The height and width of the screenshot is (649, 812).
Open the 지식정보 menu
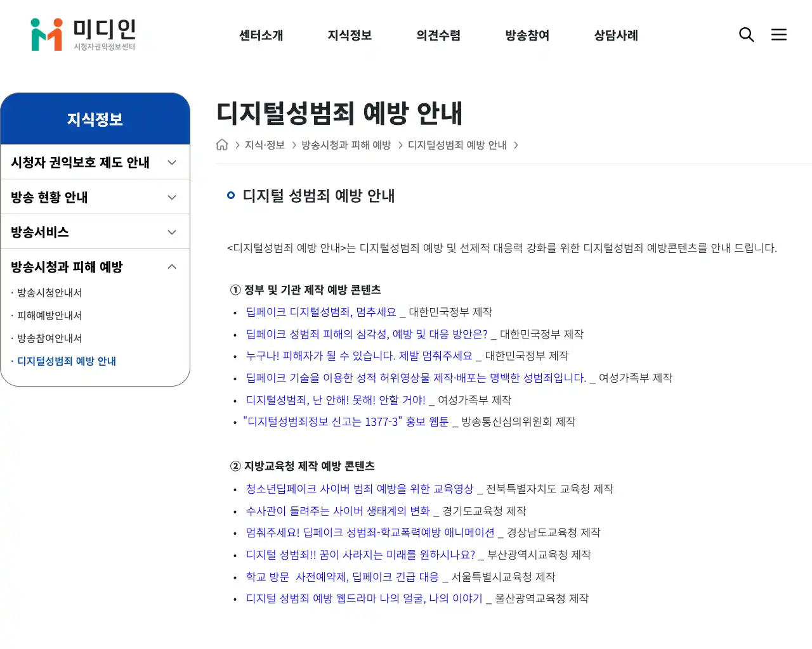(x=350, y=35)
